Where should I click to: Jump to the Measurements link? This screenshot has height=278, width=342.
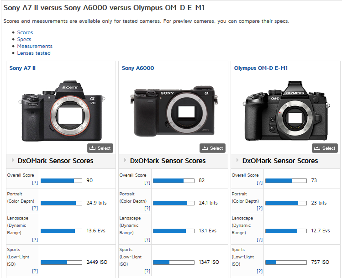(x=35, y=46)
